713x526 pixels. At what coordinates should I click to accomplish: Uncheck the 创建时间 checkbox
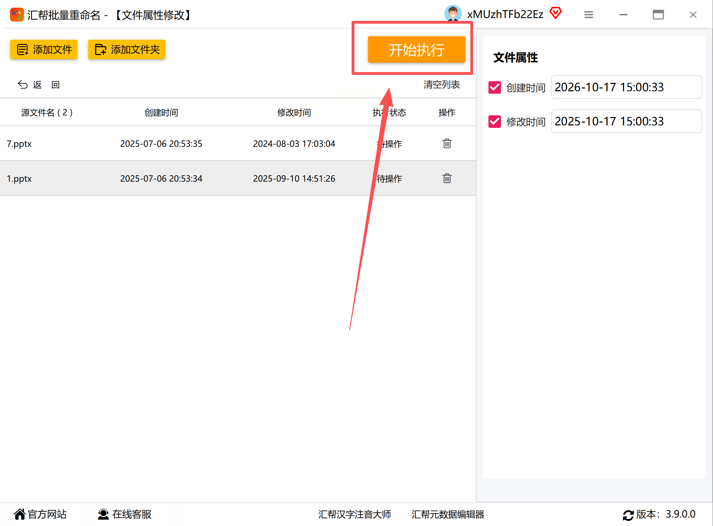pyautogui.click(x=494, y=87)
